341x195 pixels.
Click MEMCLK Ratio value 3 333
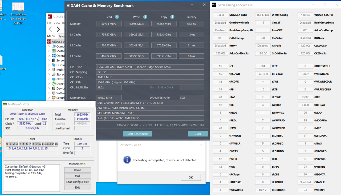point(220,15)
